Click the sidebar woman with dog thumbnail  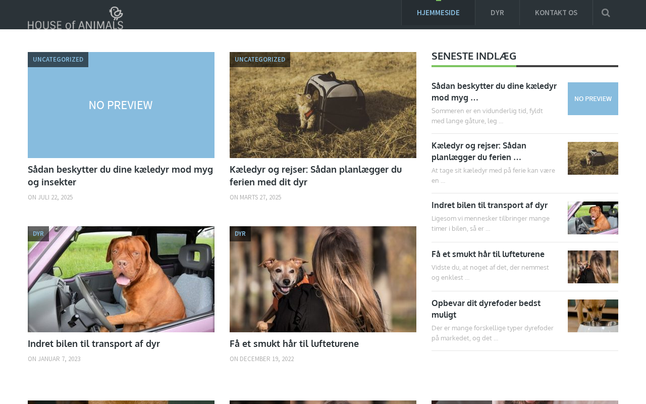tap(593, 267)
